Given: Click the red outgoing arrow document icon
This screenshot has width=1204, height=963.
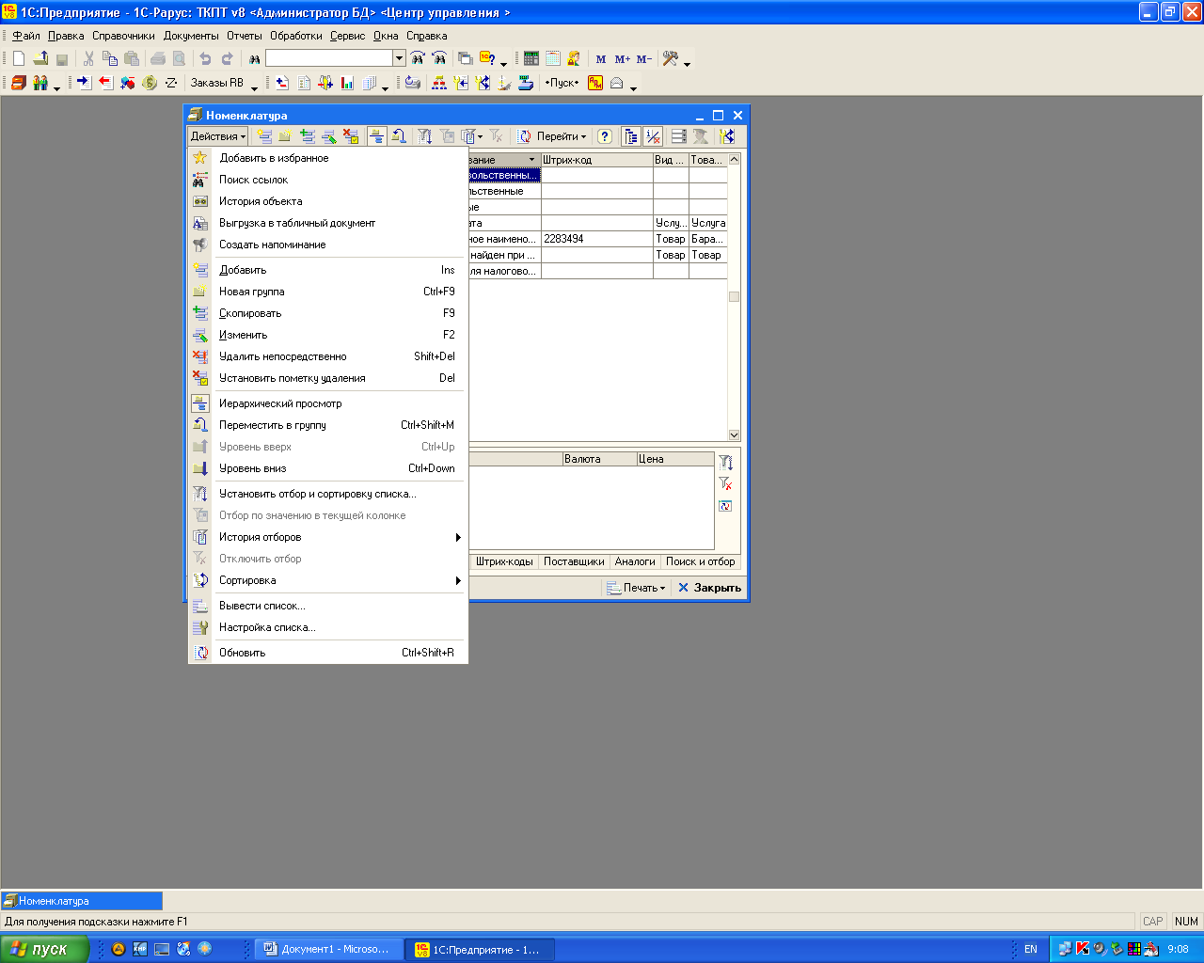Looking at the screenshot, I should tap(106, 83).
